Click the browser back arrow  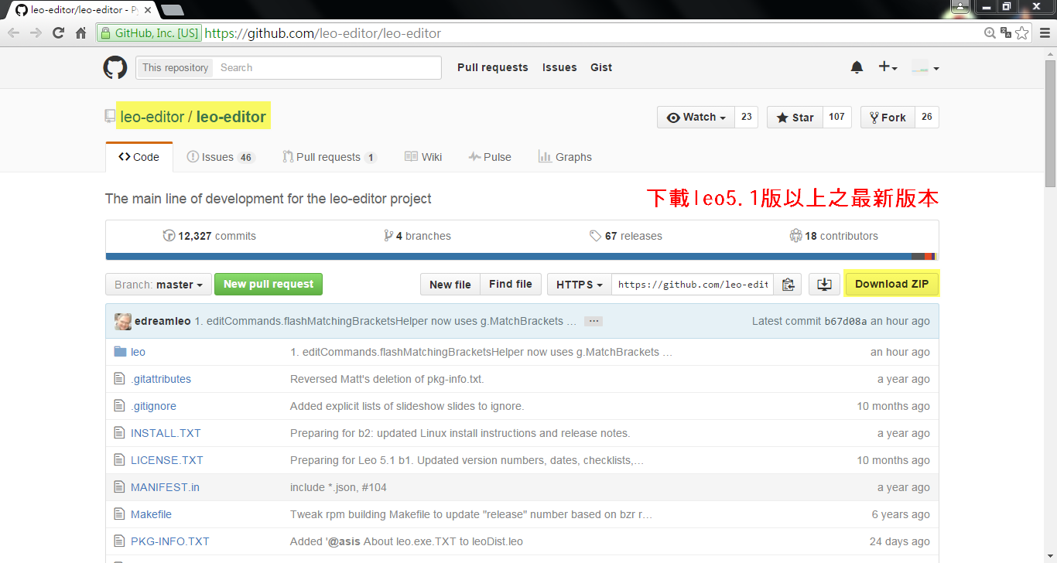pyautogui.click(x=14, y=32)
